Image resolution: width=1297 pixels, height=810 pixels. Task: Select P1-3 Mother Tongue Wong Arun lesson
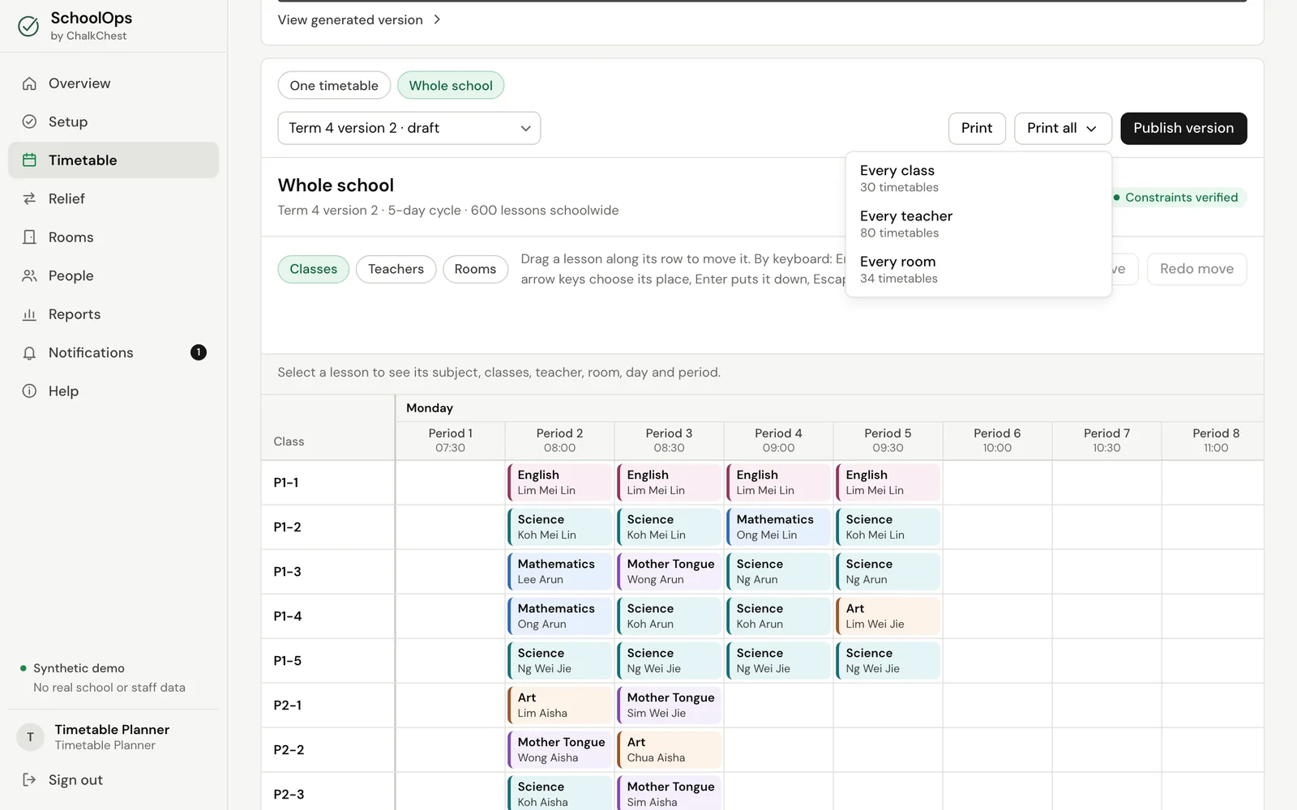pos(669,572)
